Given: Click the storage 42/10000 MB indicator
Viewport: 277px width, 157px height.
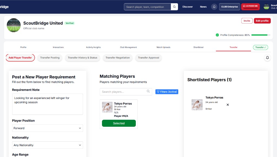Looking at the screenshot, I should pos(250,7).
